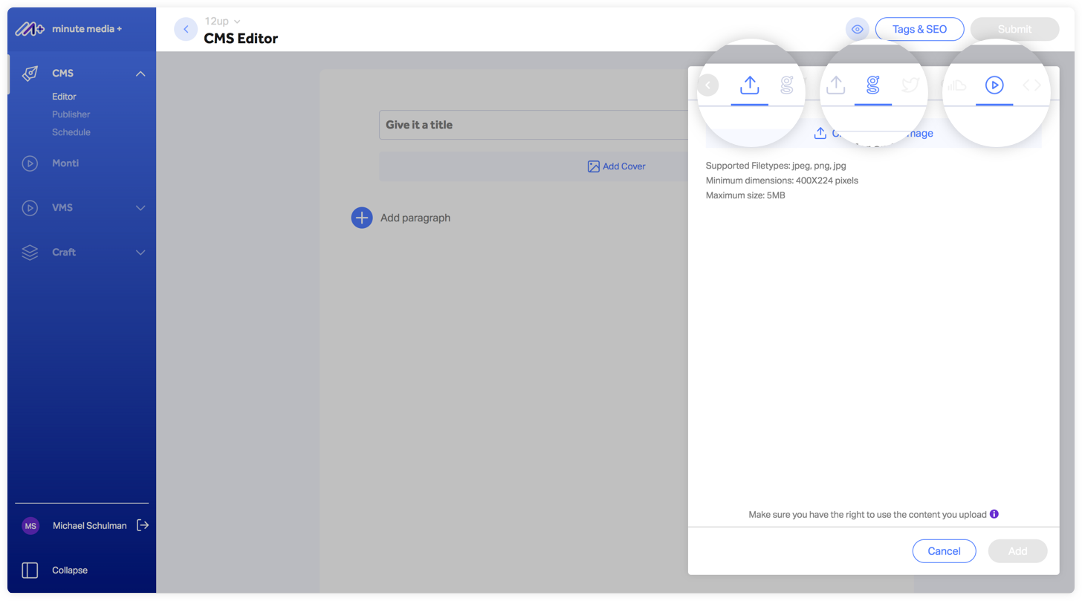Click the panel's gray back arrow

pos(707,85)
